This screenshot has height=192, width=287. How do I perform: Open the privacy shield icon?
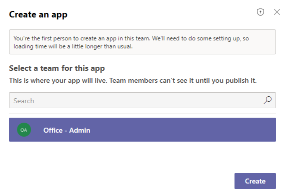click(260, 12)
